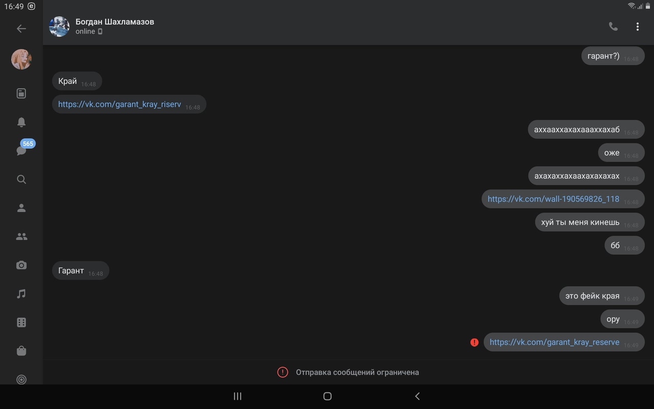Screen dimensions: 654x409
Task: Open the search icon in sidebar
Action: click(21, 179)
